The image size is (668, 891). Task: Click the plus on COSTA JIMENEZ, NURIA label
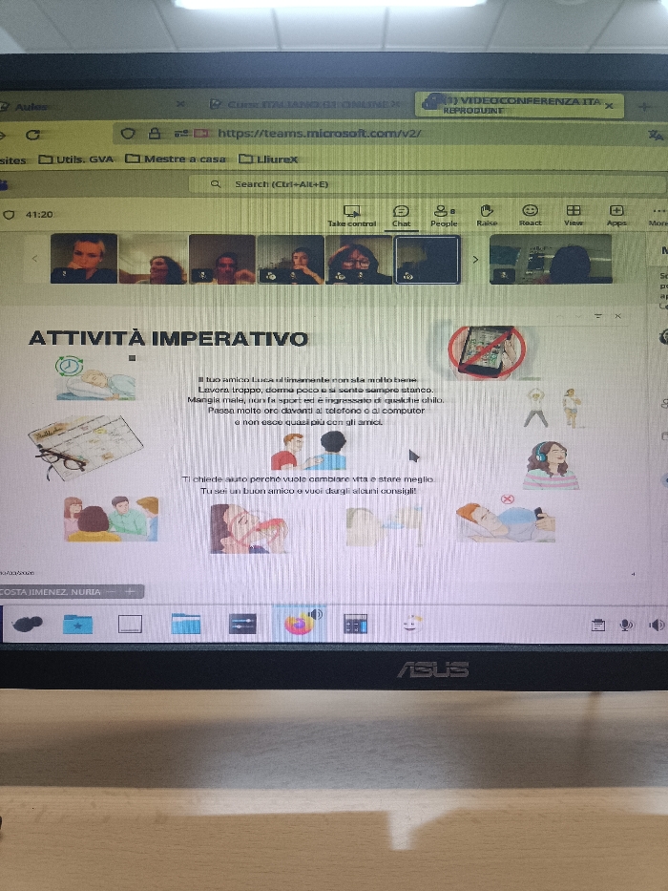coord(130,591)
